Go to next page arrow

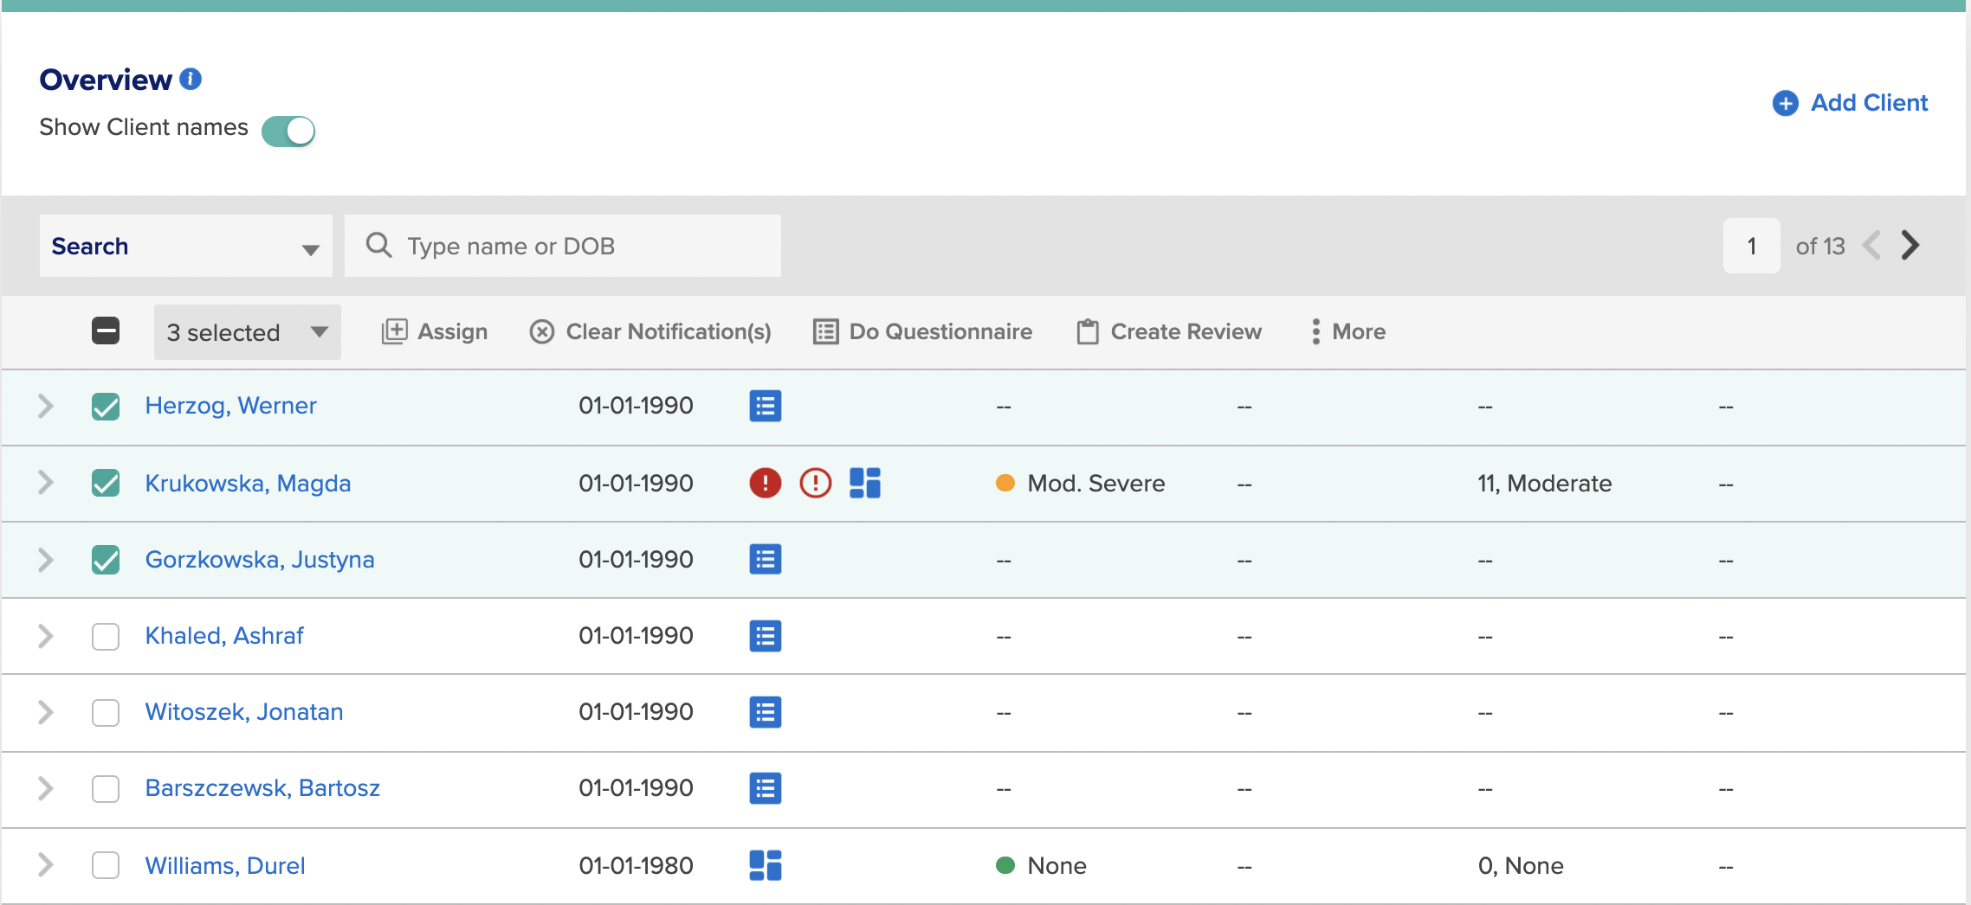click(x=1910, y=246)
